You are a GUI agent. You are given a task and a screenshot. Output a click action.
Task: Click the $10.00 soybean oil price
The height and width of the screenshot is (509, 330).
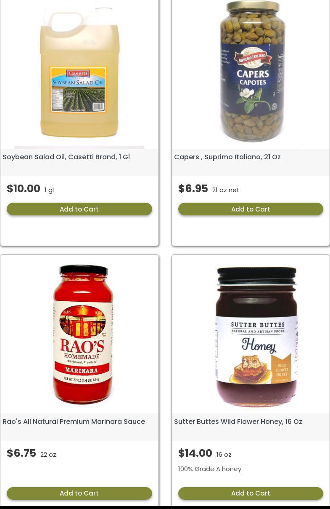click(24, 189)
